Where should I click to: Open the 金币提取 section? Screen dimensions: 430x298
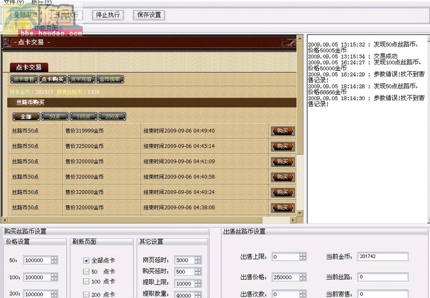(110, 79)
